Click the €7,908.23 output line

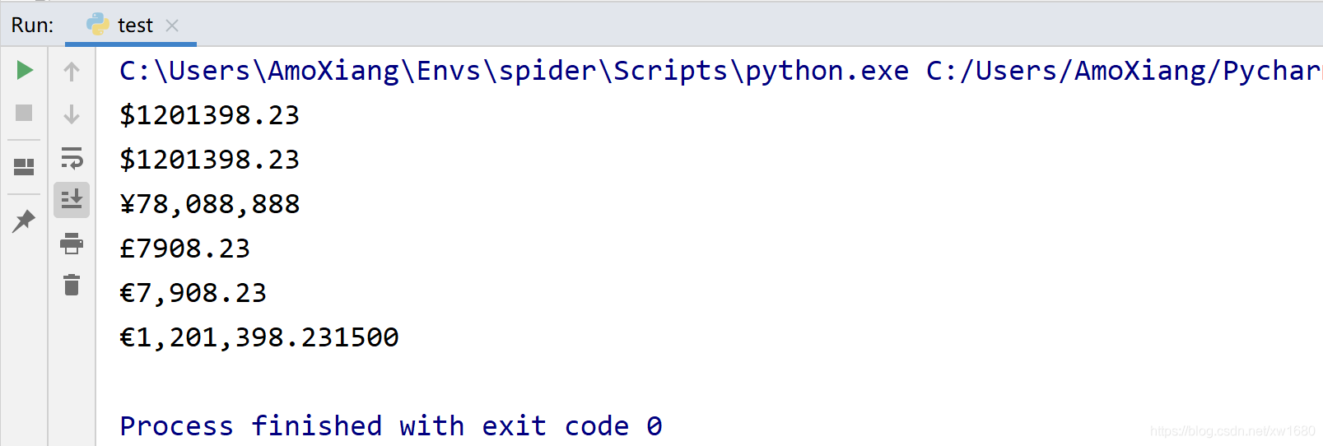193,293
